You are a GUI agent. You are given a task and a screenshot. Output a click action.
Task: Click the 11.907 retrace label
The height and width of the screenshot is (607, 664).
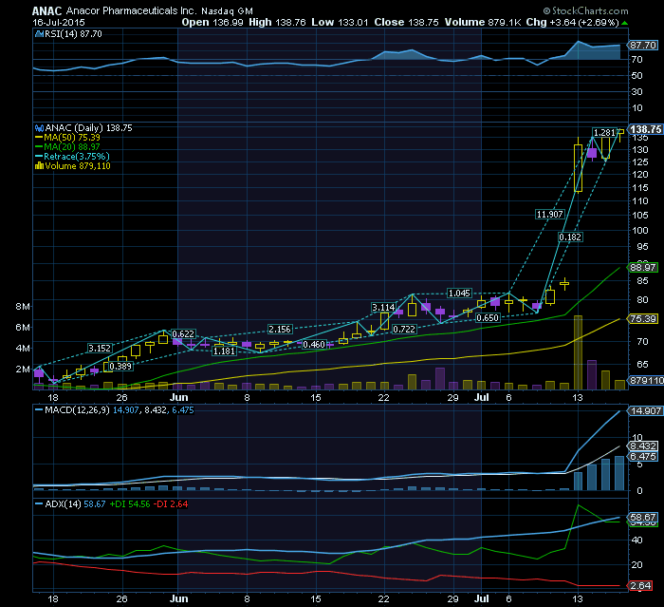pyautogui.click(x=549, y=215)
